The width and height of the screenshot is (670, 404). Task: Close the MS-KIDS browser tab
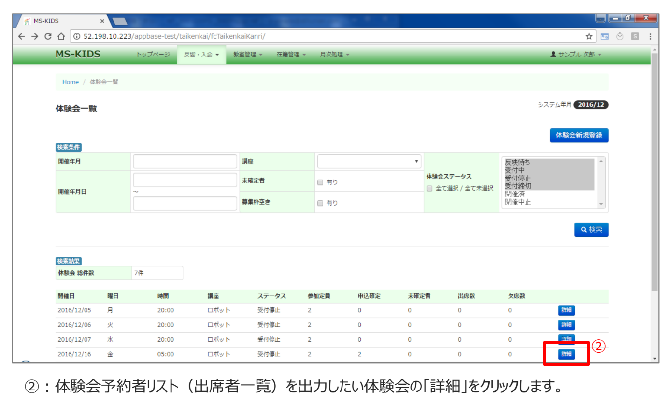click(102, 21)
